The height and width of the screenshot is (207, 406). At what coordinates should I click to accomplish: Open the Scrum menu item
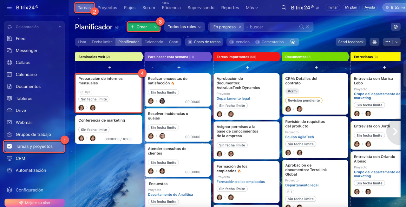coord(148,8)
